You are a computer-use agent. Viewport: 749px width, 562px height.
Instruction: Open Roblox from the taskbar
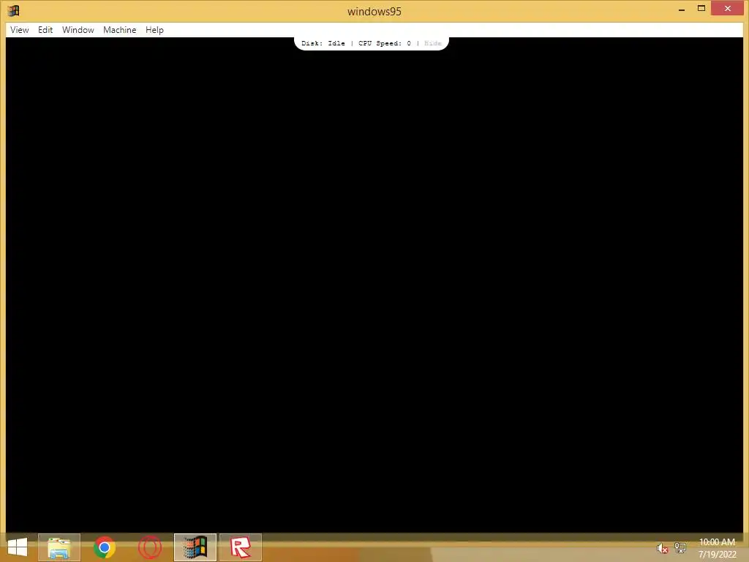tap(240, 547)
